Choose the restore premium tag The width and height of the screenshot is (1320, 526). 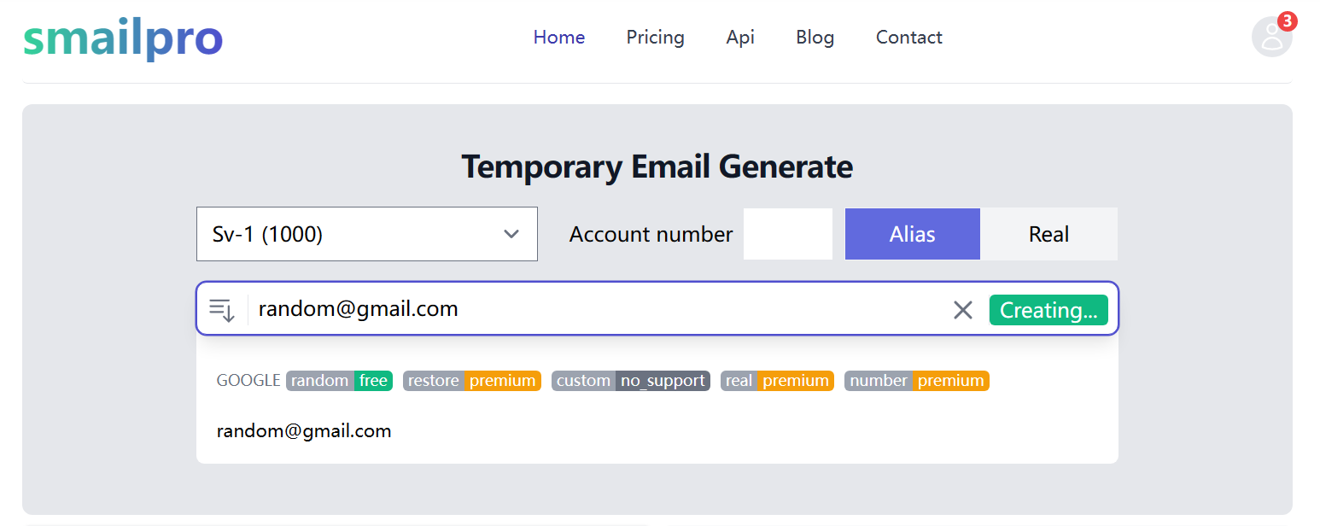click(471, 381)
